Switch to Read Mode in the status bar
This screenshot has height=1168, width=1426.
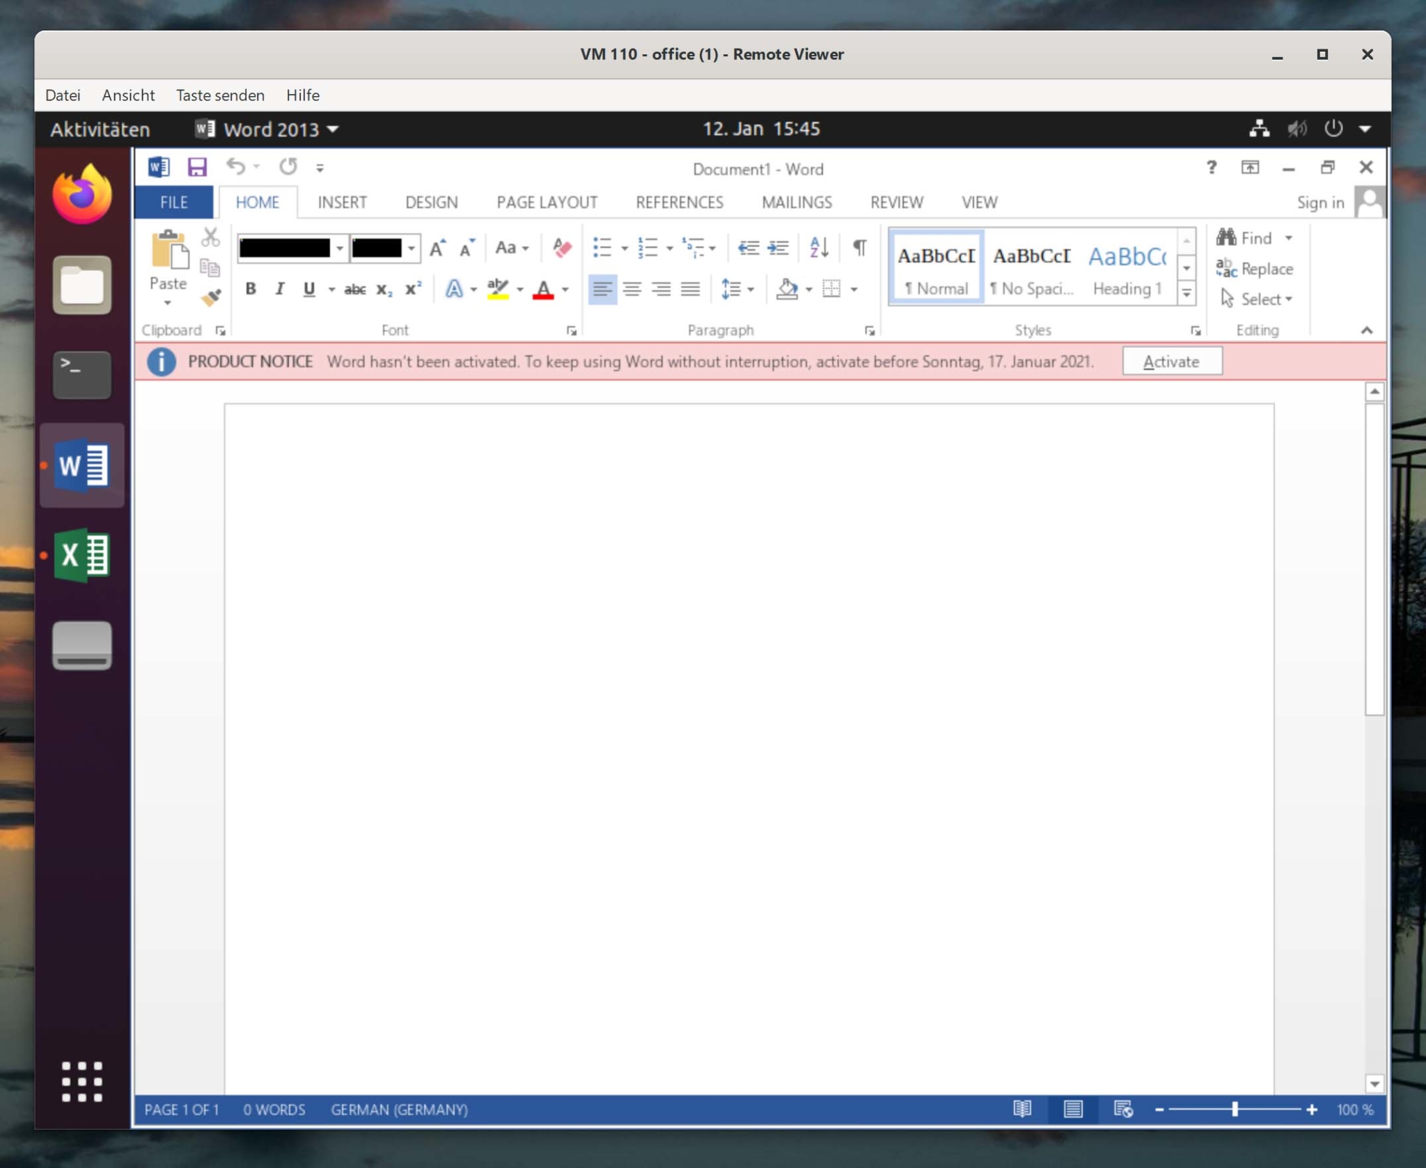coord(1023,1109)
